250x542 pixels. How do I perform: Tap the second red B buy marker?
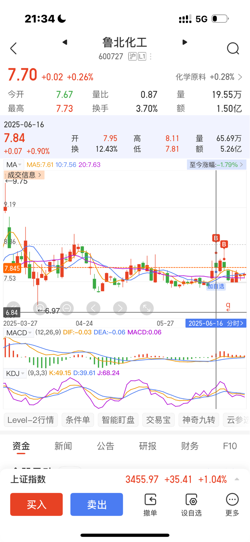pyautogui.click(x=224, y=244)
